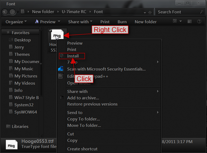Viewport: 207px width, 153px height.
Task: Click the Search Font input field
Action: point(180,12)
